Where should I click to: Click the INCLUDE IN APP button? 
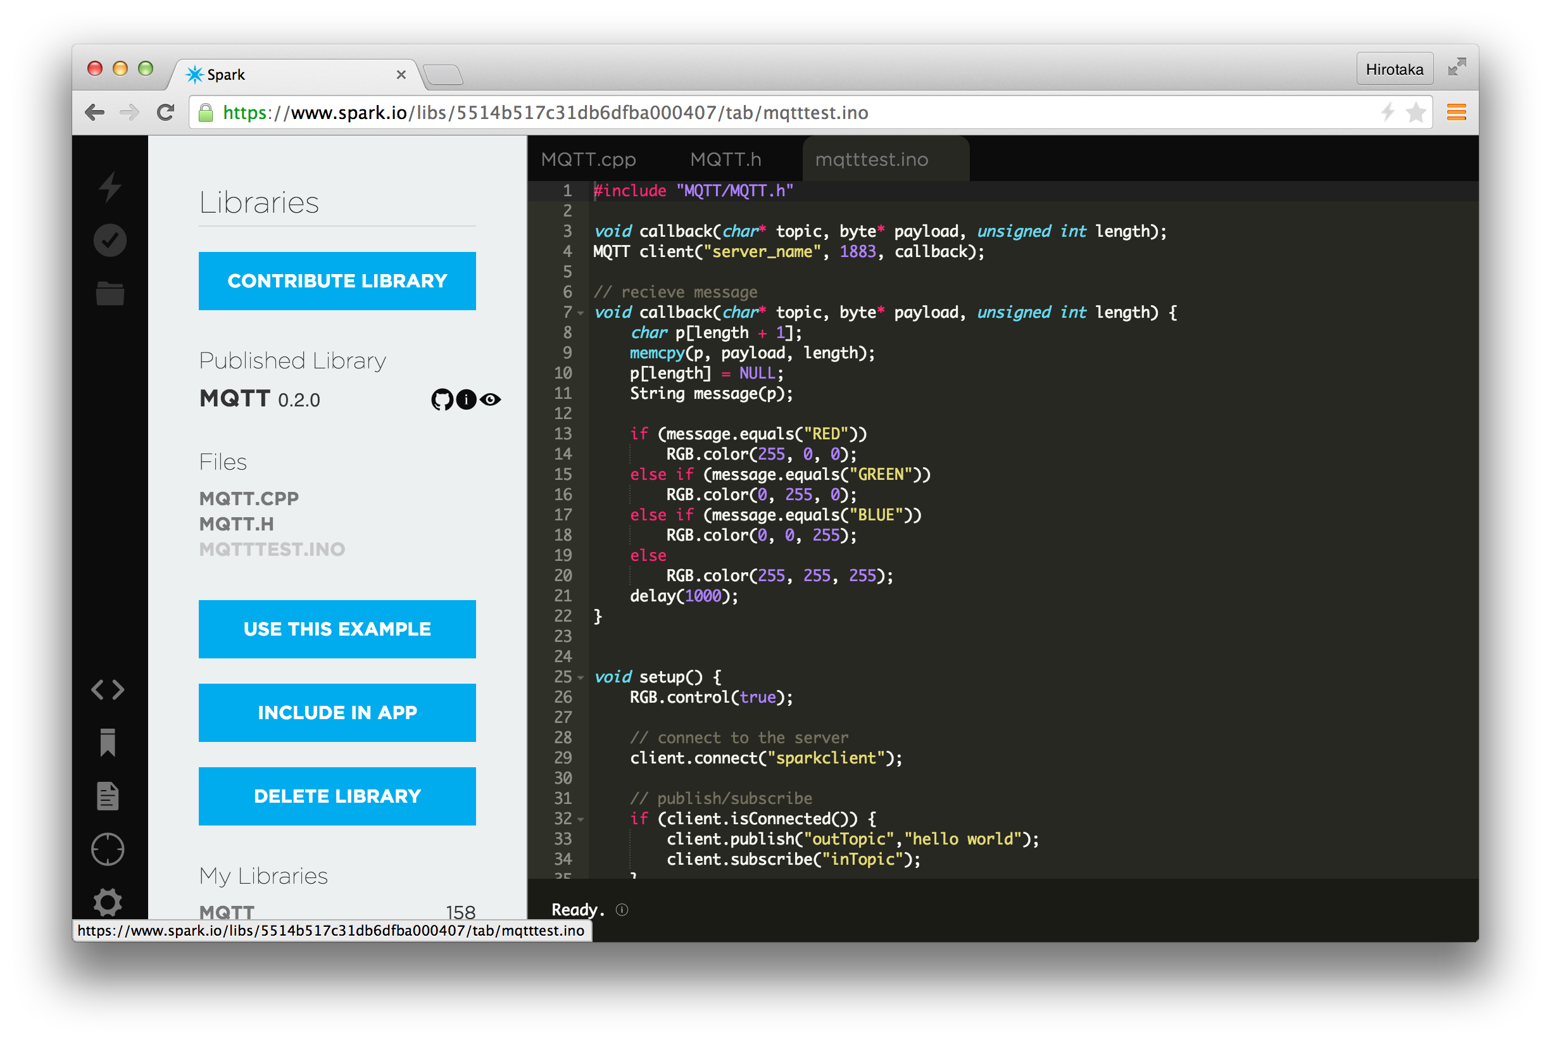point(337,713)
